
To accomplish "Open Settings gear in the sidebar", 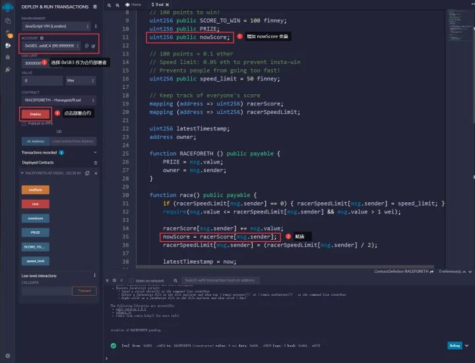I will (7, 356).
